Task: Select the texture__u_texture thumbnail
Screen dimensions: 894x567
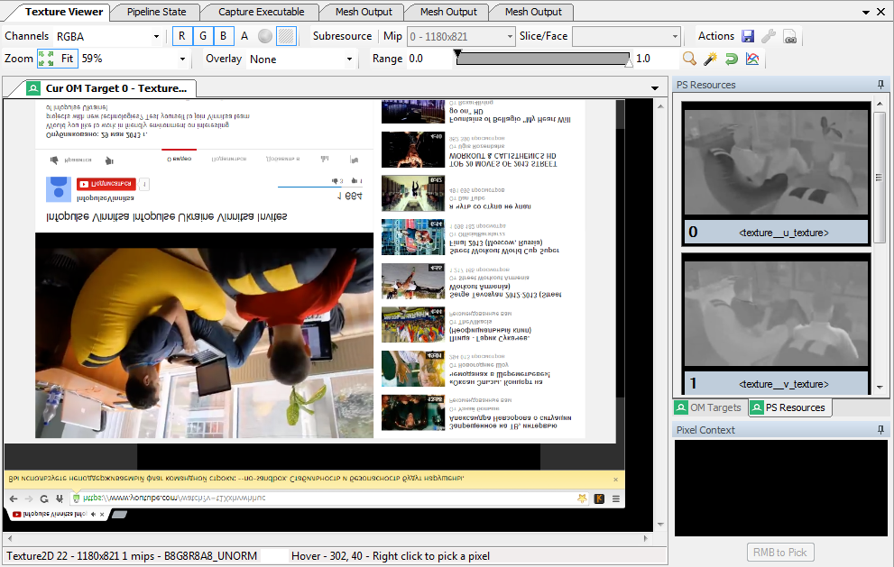Action: point(776,173)
